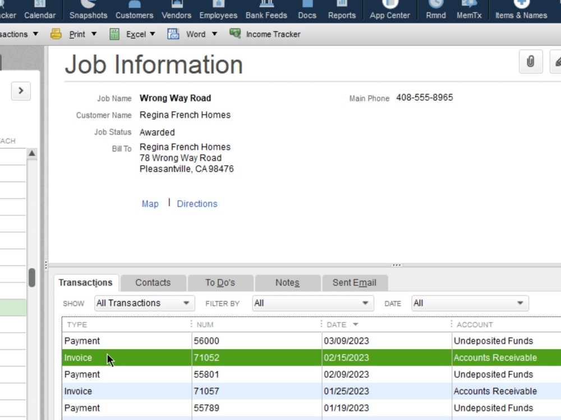Screen dimensions: 561x420
Task: Open the Calendar from the icon bar
Action: (x=40, y=10)
